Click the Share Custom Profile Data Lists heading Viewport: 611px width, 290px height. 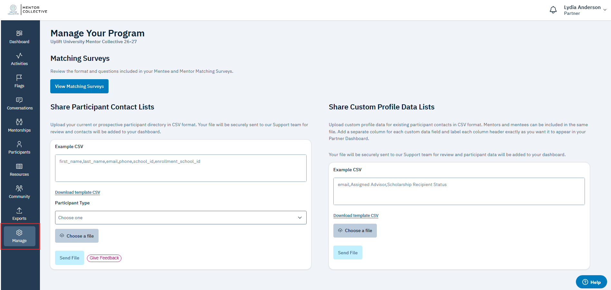[382, 107]
